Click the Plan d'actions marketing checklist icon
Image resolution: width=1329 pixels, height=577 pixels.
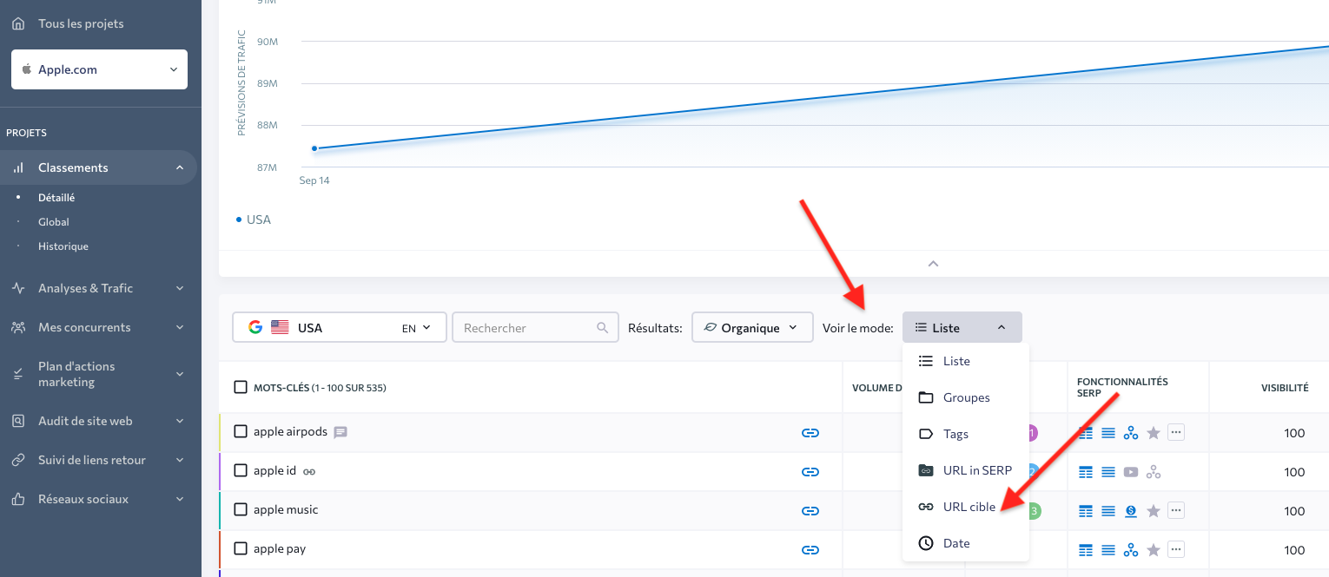pyautogui.click(x=18, y=374)
